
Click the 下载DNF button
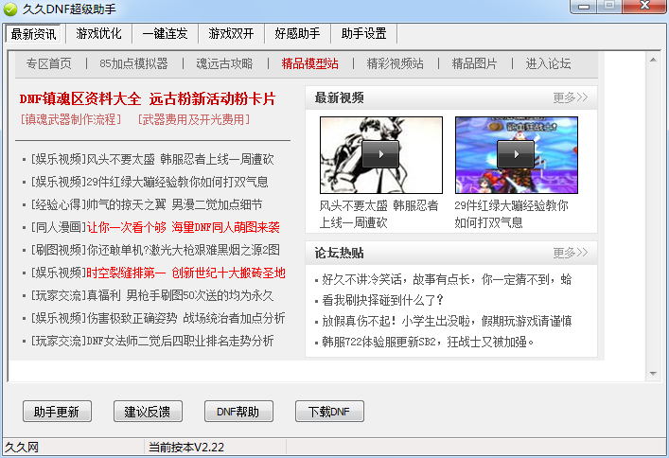tap(330, 412)
